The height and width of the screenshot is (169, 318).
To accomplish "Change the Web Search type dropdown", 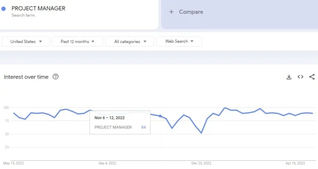I will pos(179,41).
